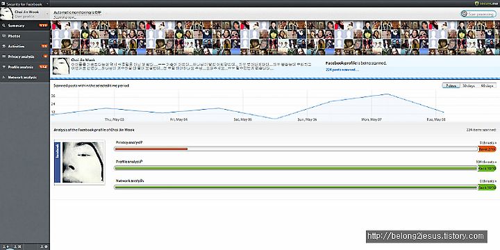Click the Network analysis sidebar icon
This screenshot has width=500, height=250.
(4, 77)
